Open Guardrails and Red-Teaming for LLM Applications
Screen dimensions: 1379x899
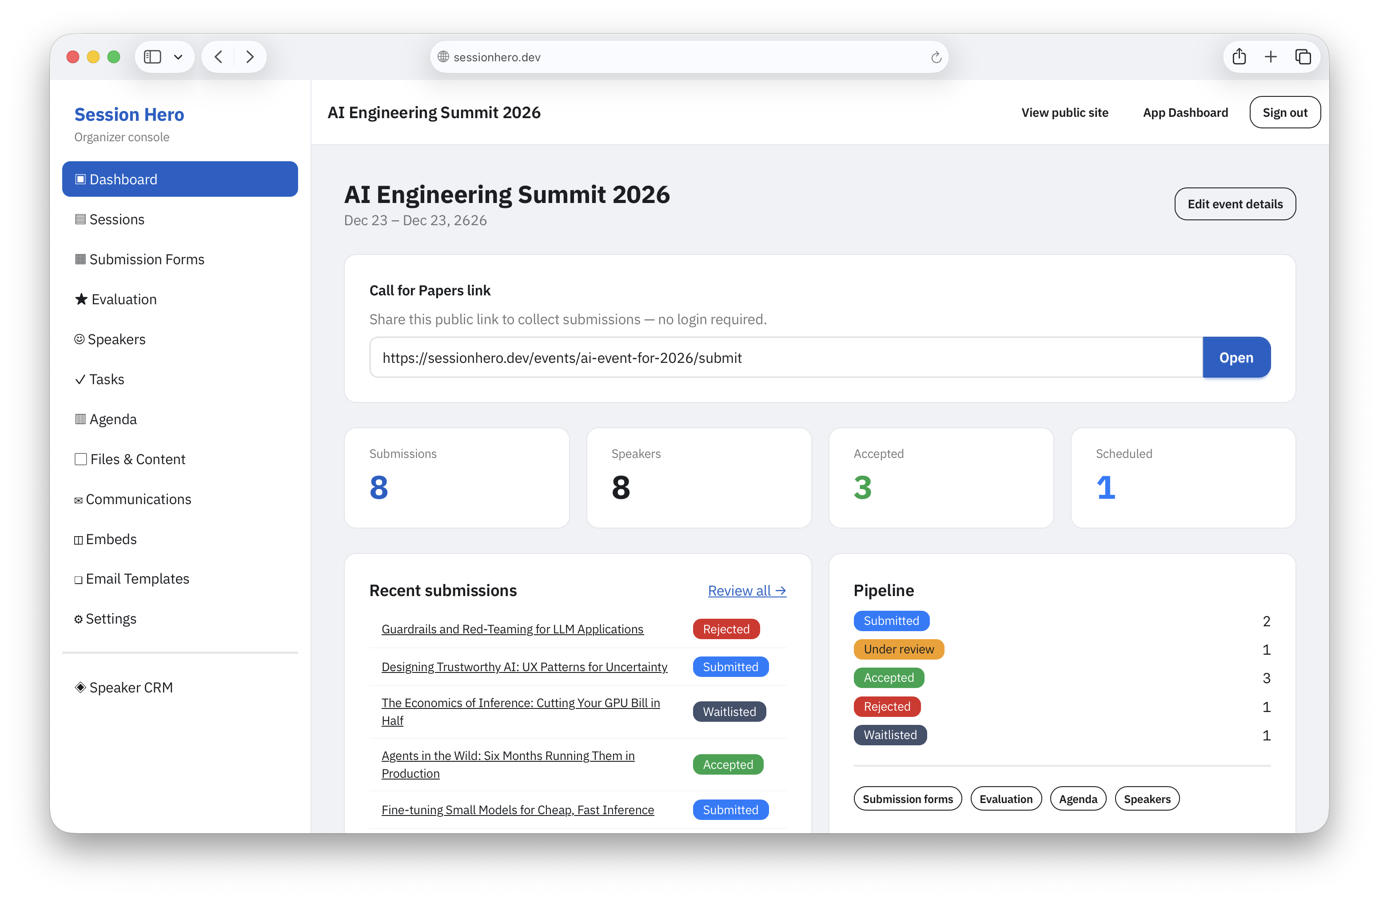pos(512,629)
